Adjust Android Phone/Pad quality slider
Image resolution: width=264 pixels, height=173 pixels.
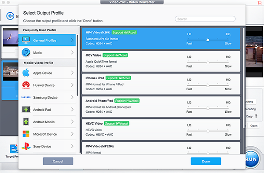pos(208,108)
